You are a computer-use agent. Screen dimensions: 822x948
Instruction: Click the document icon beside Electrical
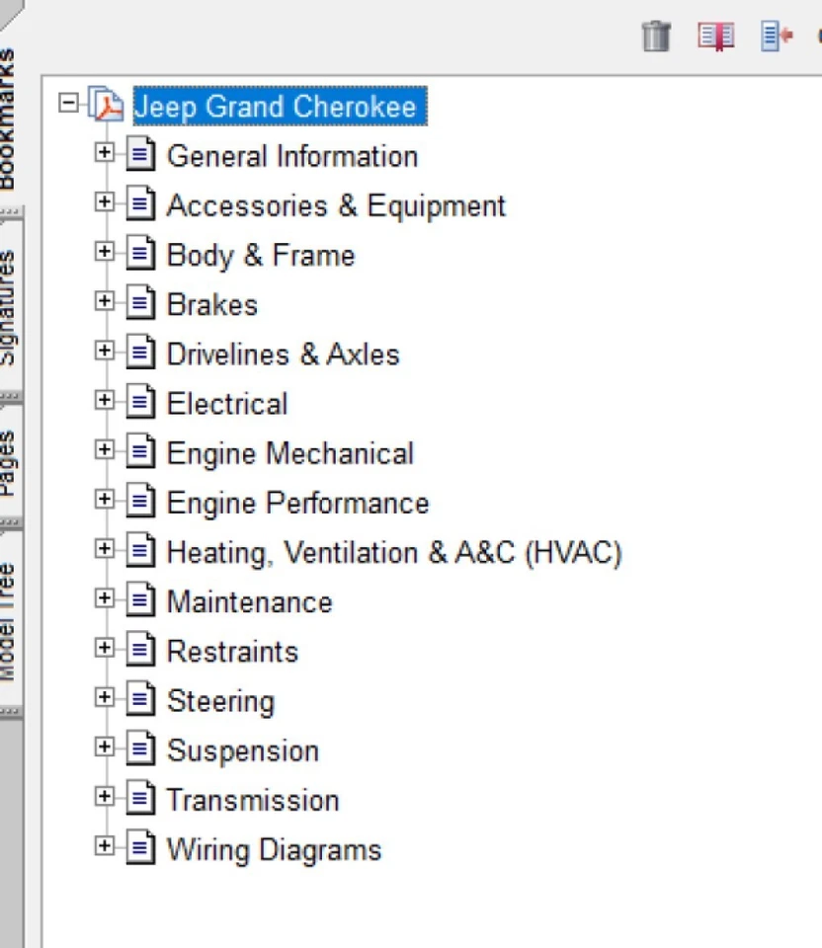140,400
